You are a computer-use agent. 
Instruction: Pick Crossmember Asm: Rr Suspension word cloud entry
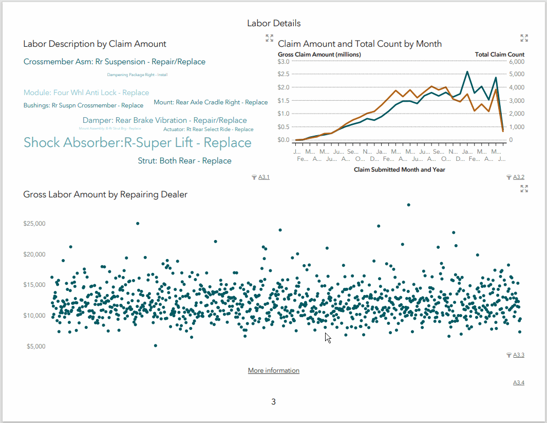(114, 62)
